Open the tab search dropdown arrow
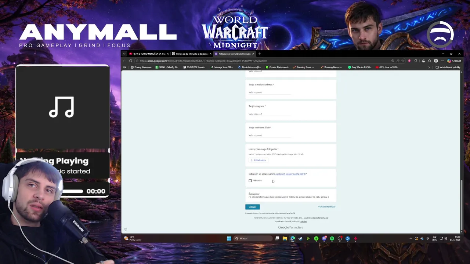470x264 pixels. (x=124, y=54)
